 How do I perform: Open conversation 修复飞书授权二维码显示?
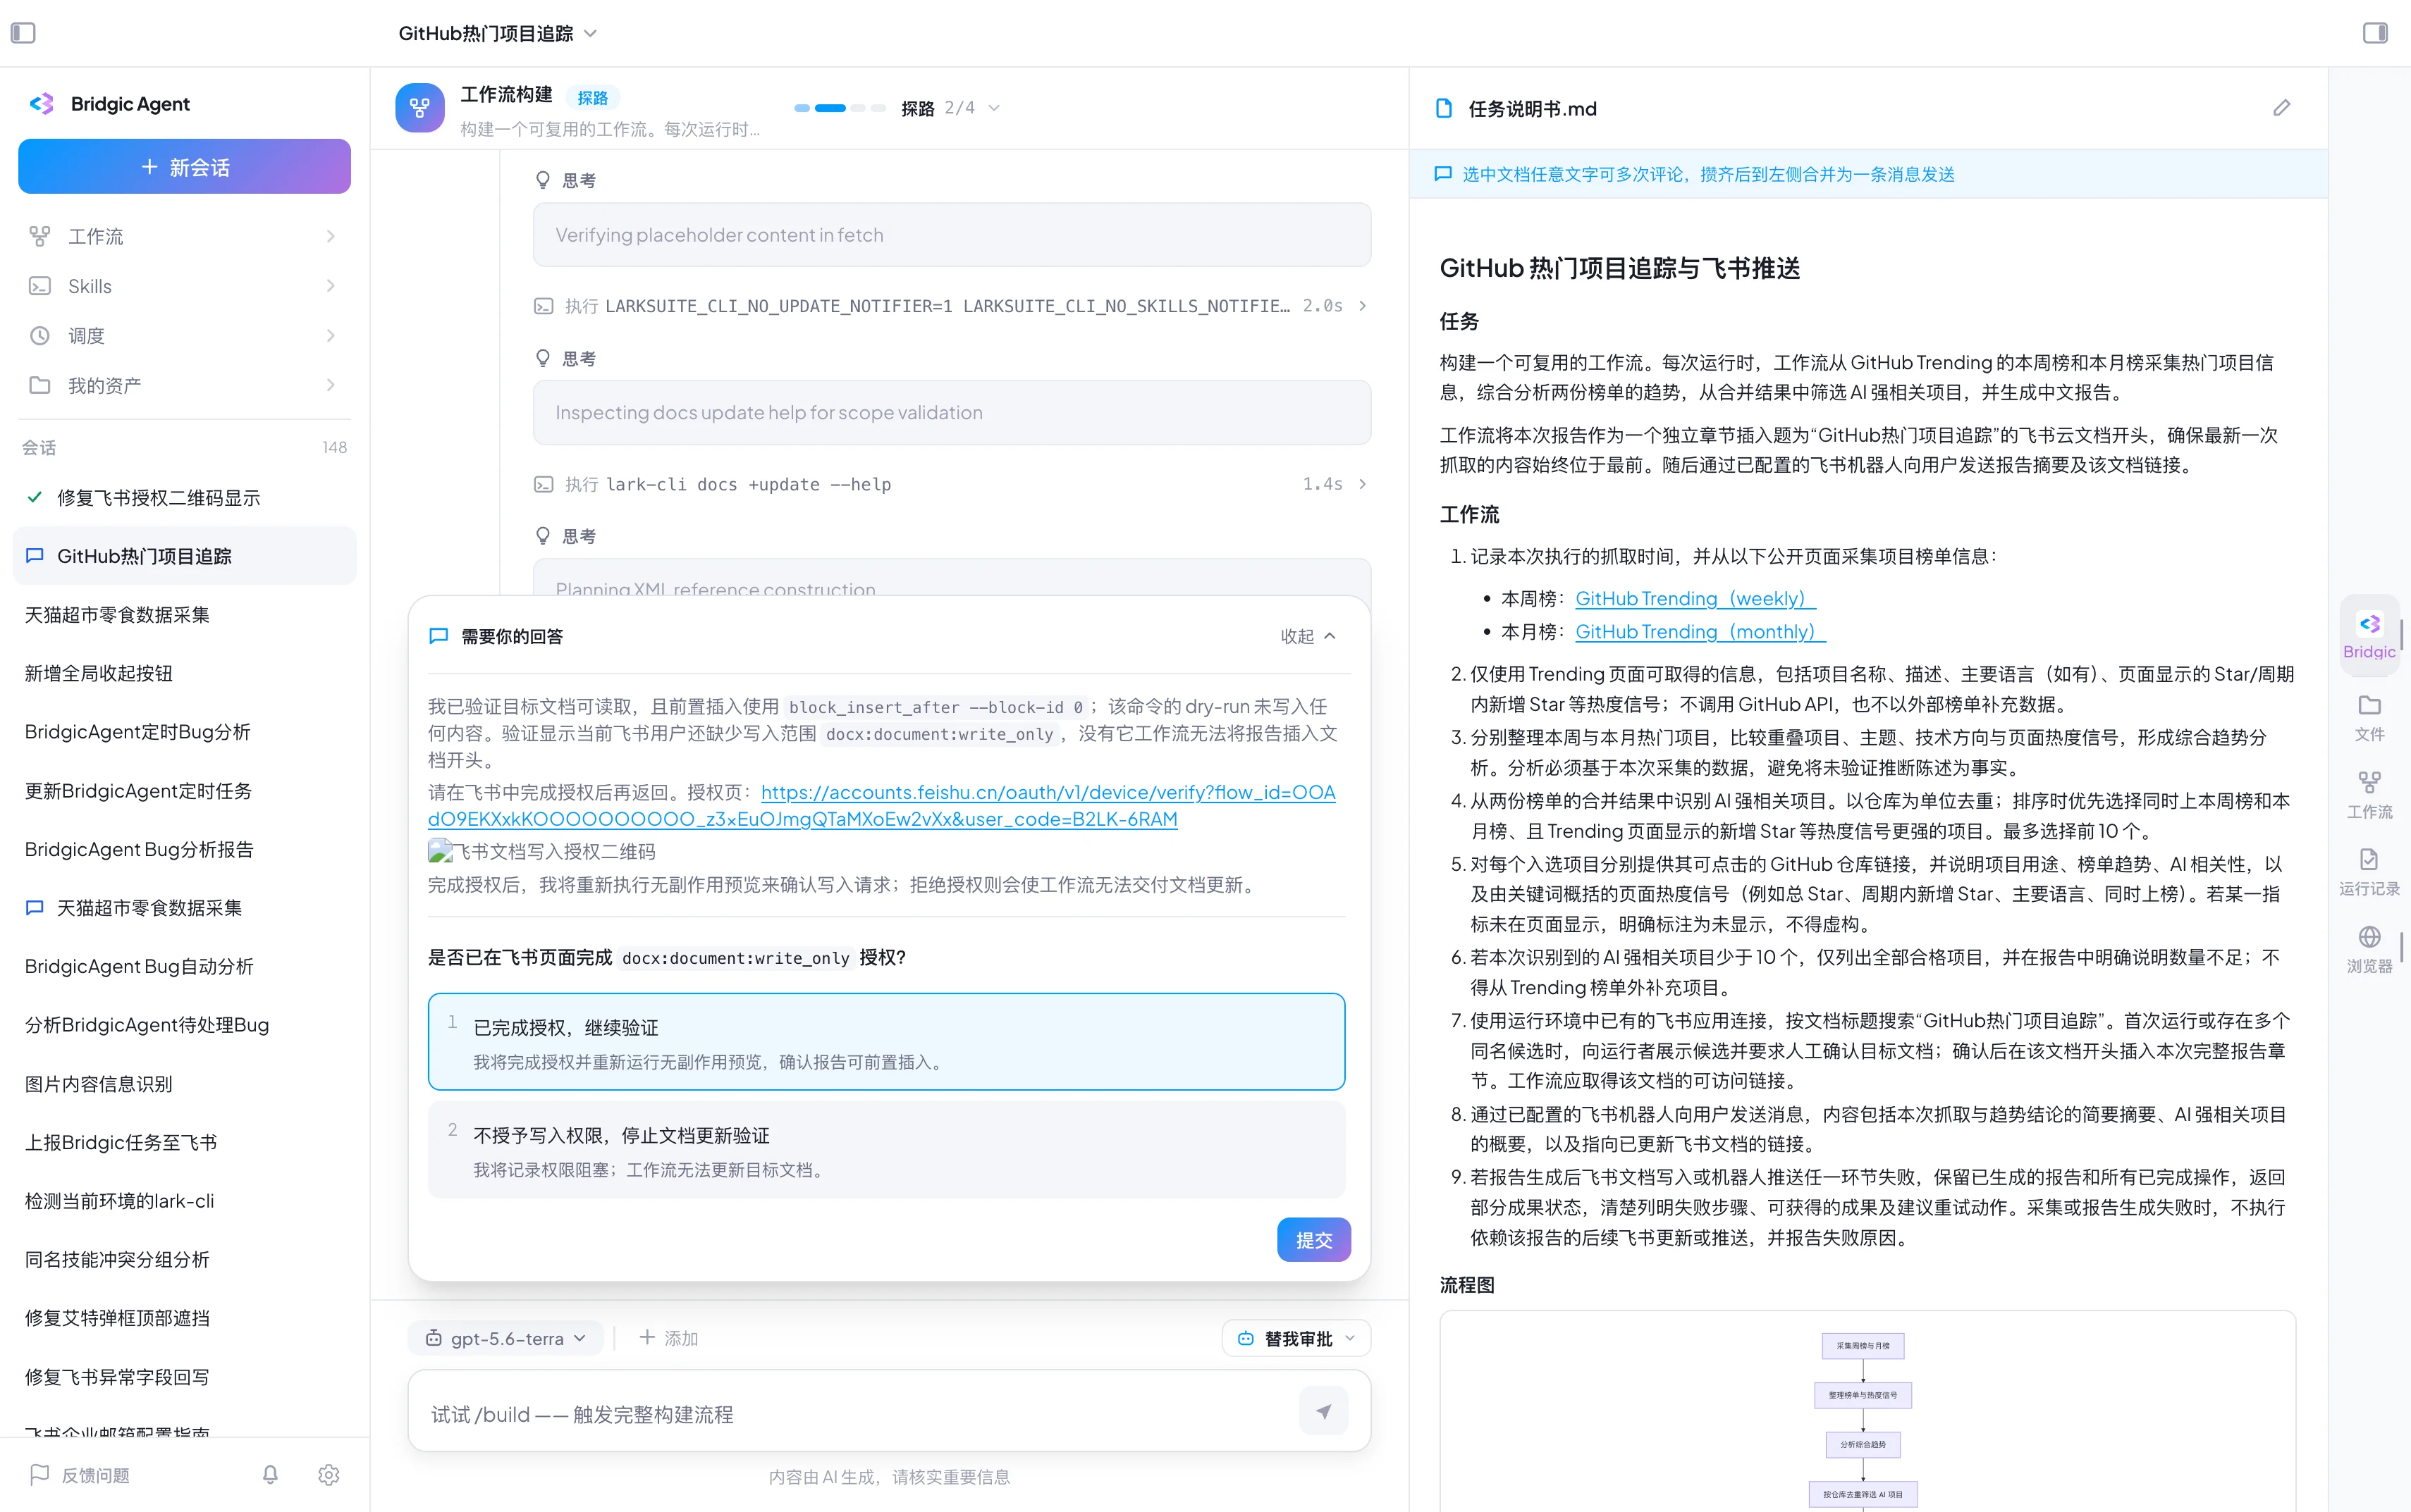pos(185,498)
